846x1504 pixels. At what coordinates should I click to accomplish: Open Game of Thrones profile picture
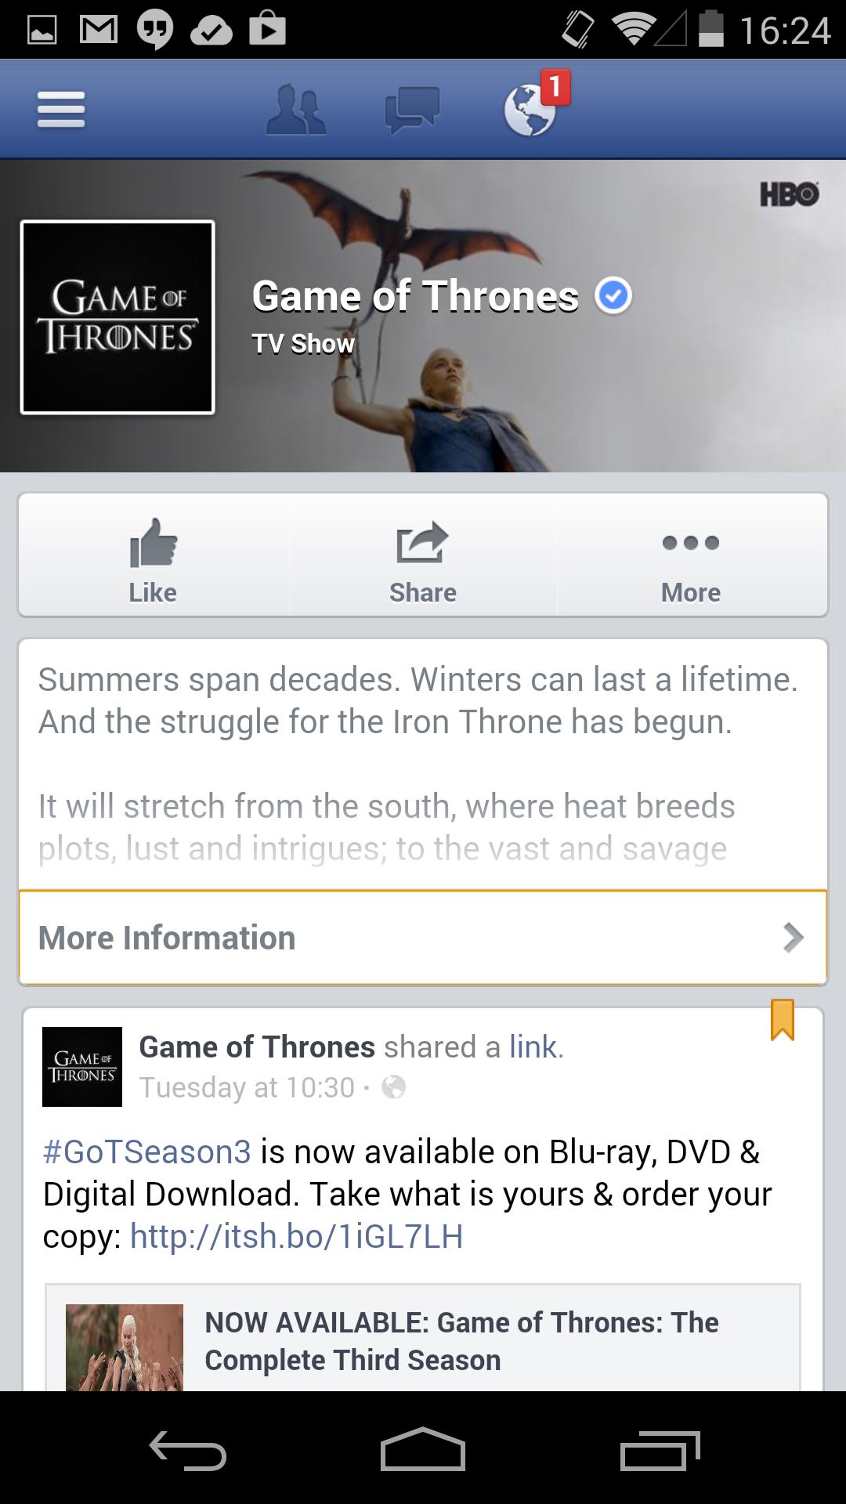[117, 317]
